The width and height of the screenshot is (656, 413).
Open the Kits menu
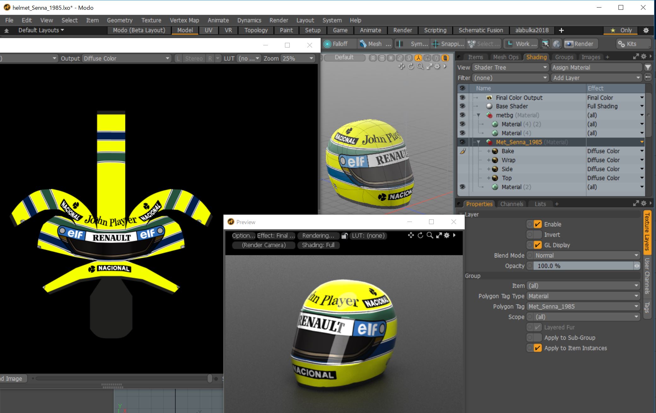pyautogui.click(x=633, y=44)
